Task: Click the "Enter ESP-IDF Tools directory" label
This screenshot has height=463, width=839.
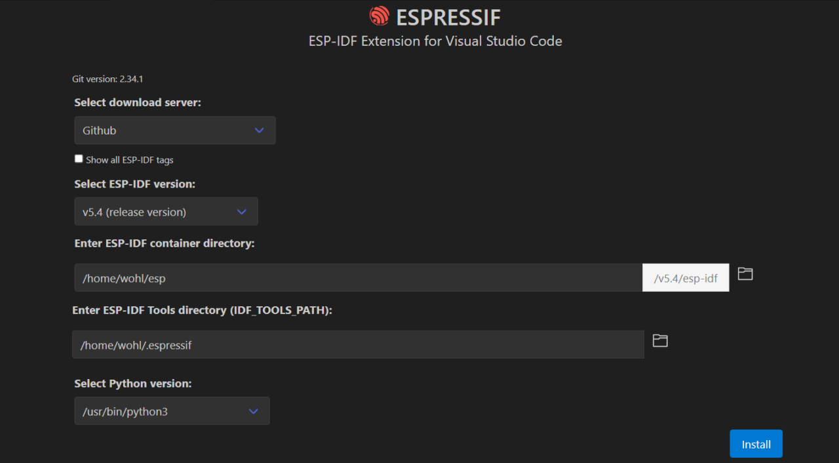Action: pyautogui.click(x=202, y=310)
